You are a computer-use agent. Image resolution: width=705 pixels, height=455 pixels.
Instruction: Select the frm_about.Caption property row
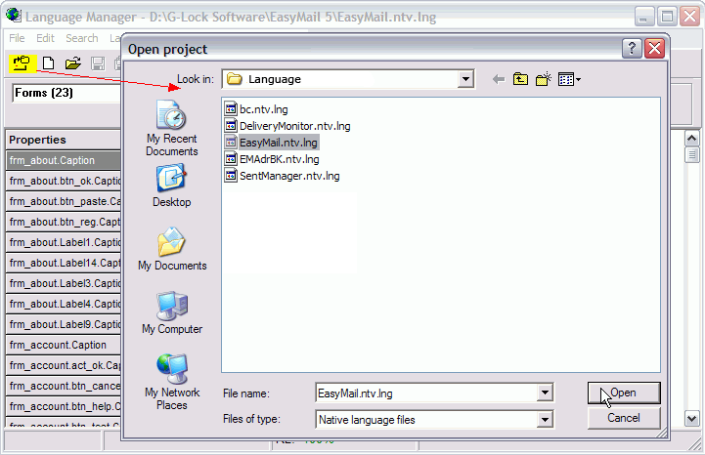pyautogui.click(x=63, y=160)
